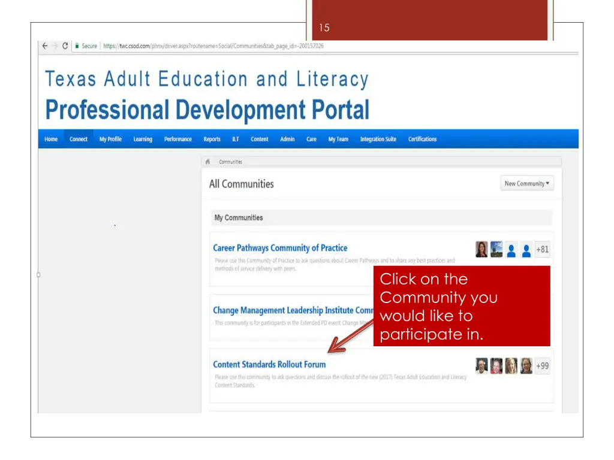Open second member photo in Content Standards Forum
614x460 pixels.
click(x=496, y=366)
